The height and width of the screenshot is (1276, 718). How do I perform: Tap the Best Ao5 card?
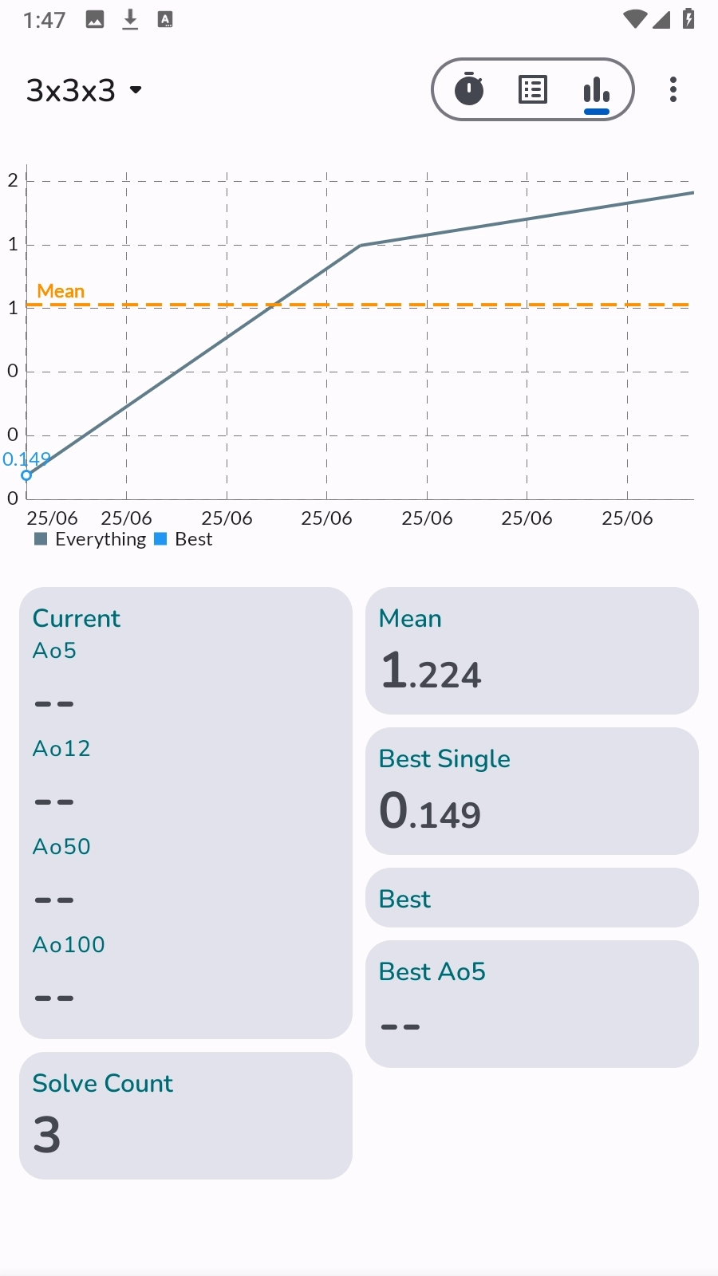tap(531, 1003)
